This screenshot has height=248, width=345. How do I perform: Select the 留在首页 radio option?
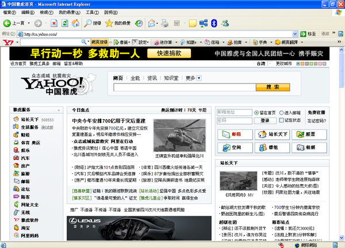click(256, 113)
